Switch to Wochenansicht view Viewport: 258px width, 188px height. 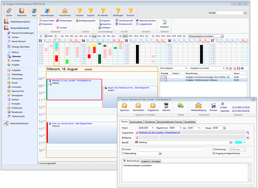point(124,21)
